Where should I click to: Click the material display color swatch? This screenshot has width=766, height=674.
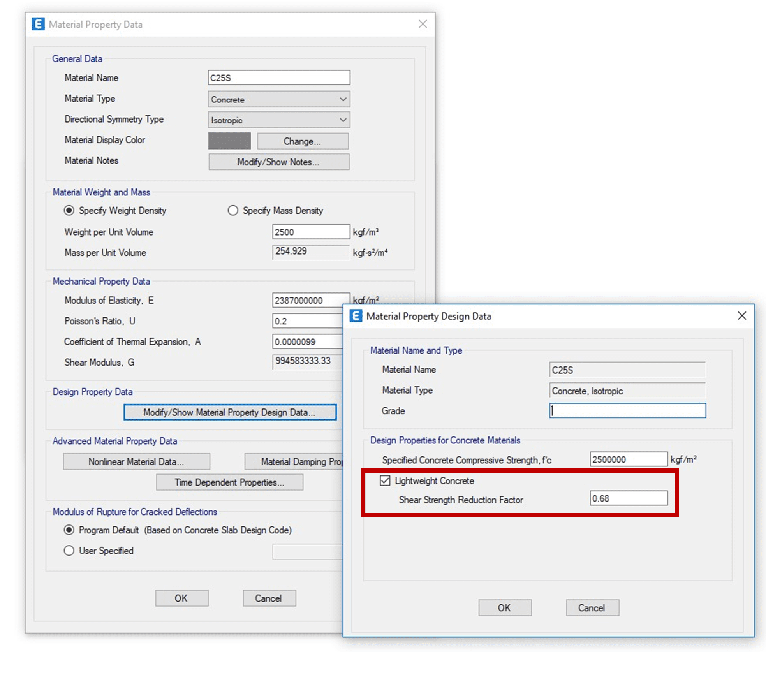[x=229, y=141]
